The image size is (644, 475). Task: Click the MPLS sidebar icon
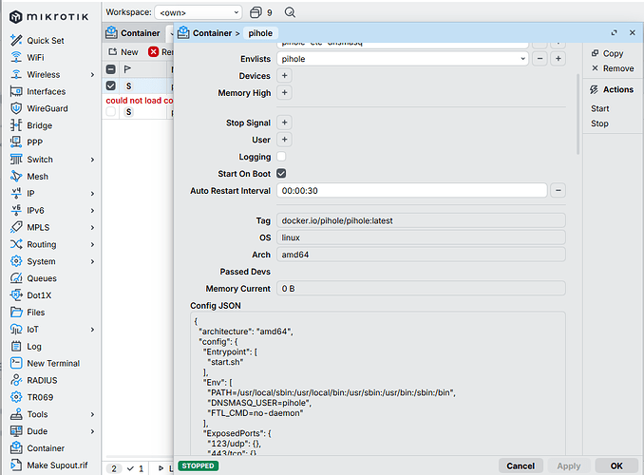click(x=16, y=227)
